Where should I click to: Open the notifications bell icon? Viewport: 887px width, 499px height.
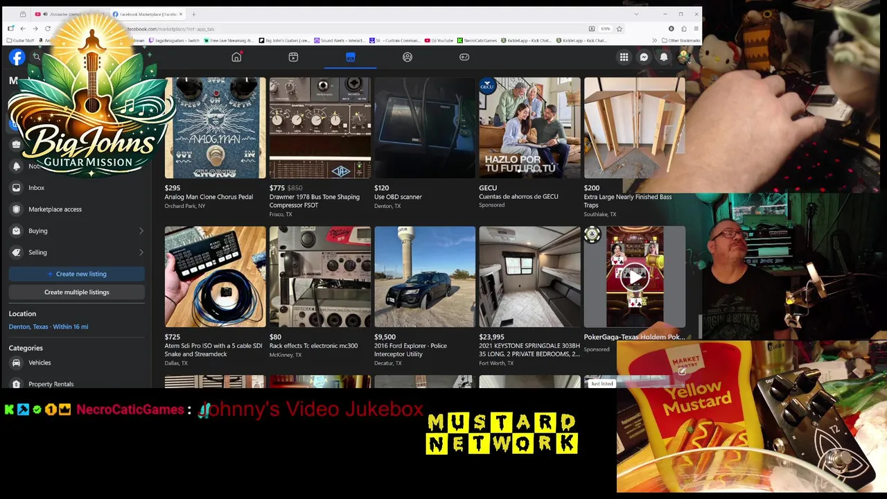[x=664, y=58]
